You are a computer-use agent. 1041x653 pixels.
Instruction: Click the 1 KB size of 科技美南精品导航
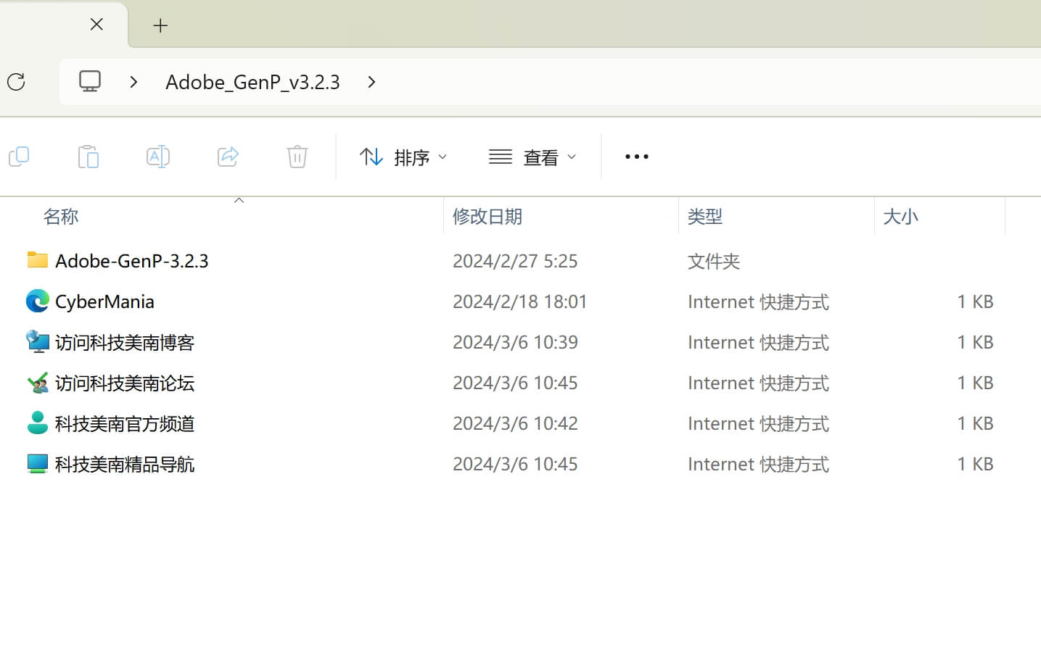[x=975, y=464]
